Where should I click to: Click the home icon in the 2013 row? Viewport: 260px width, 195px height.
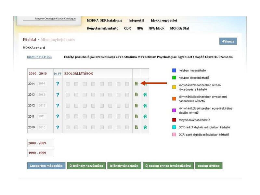[x=145, y=95]
